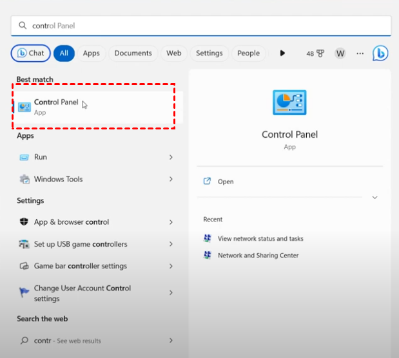
Task: Switch to the People filter tab
Action: coord(248,53)
